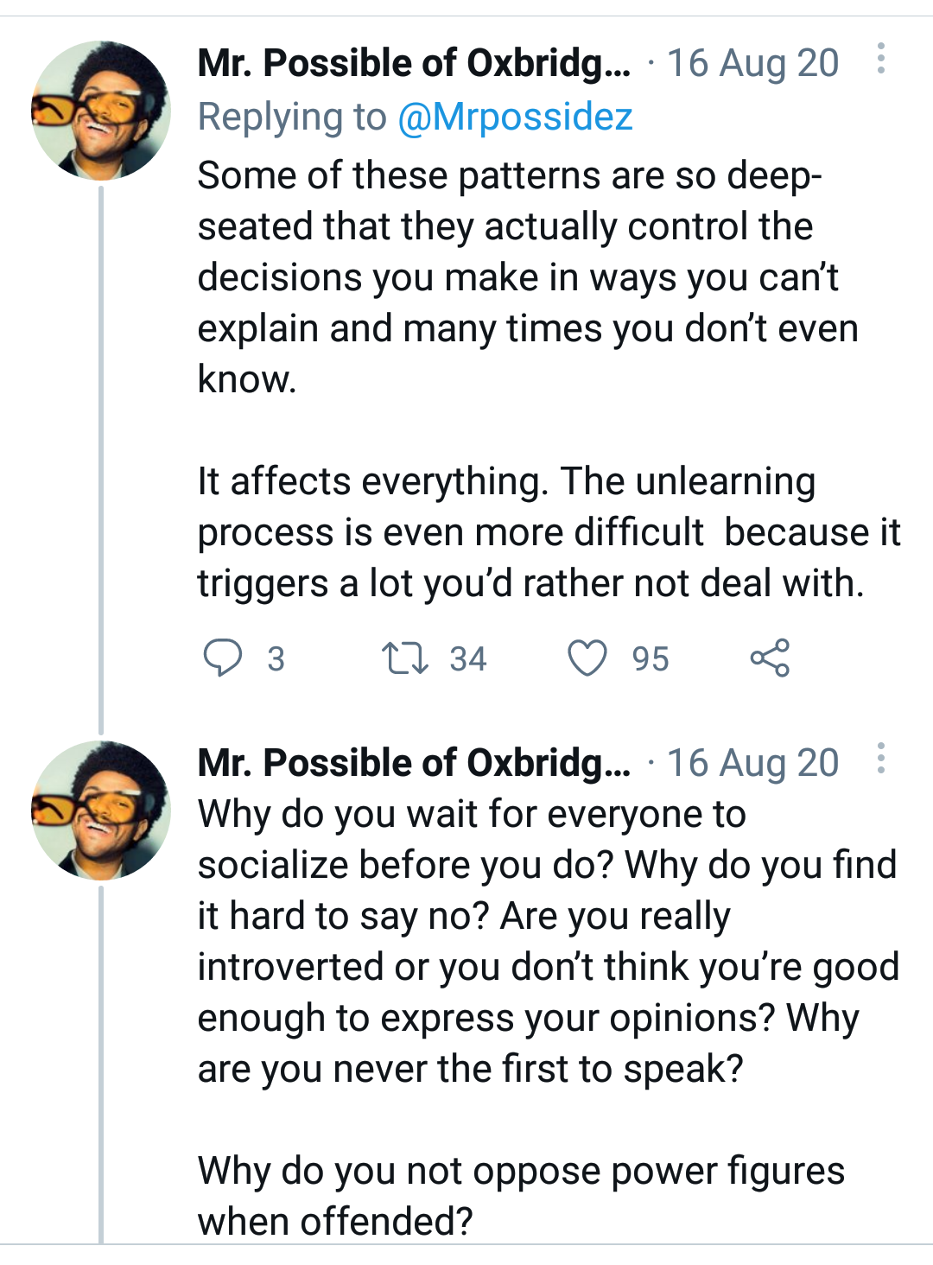
Task: Tap the reply speech bubble icon
Action: pyautogui.click(x=222, y=658)
